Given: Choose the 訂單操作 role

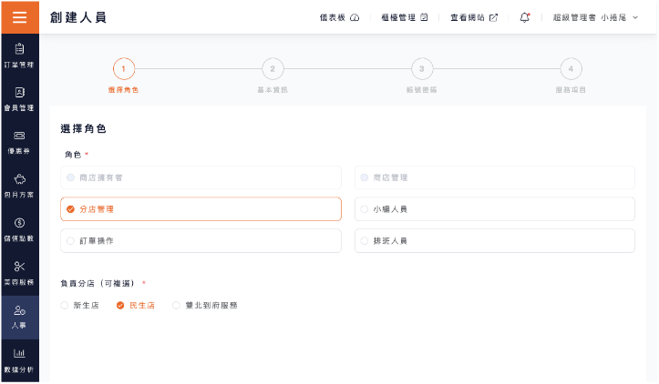Looking at the screenshot, I should pos(201,241).
